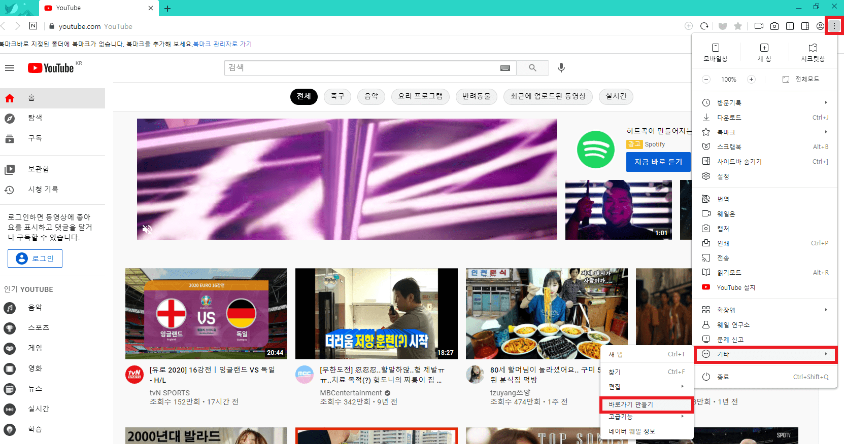Viewport: 844px width, 444px height.
Task: Open 북마크 관리자로 가기 link
Action: click(x=222, y=44)
